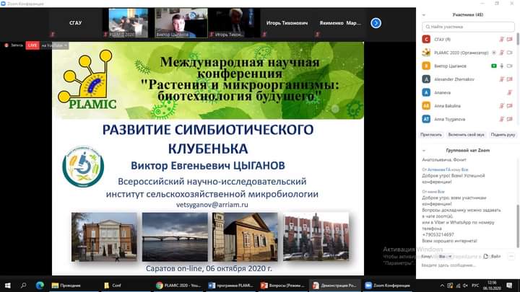Switch to Демонстрация PowerPoint taskbar item
Screen dimensions: 520x292
[335, 285]
